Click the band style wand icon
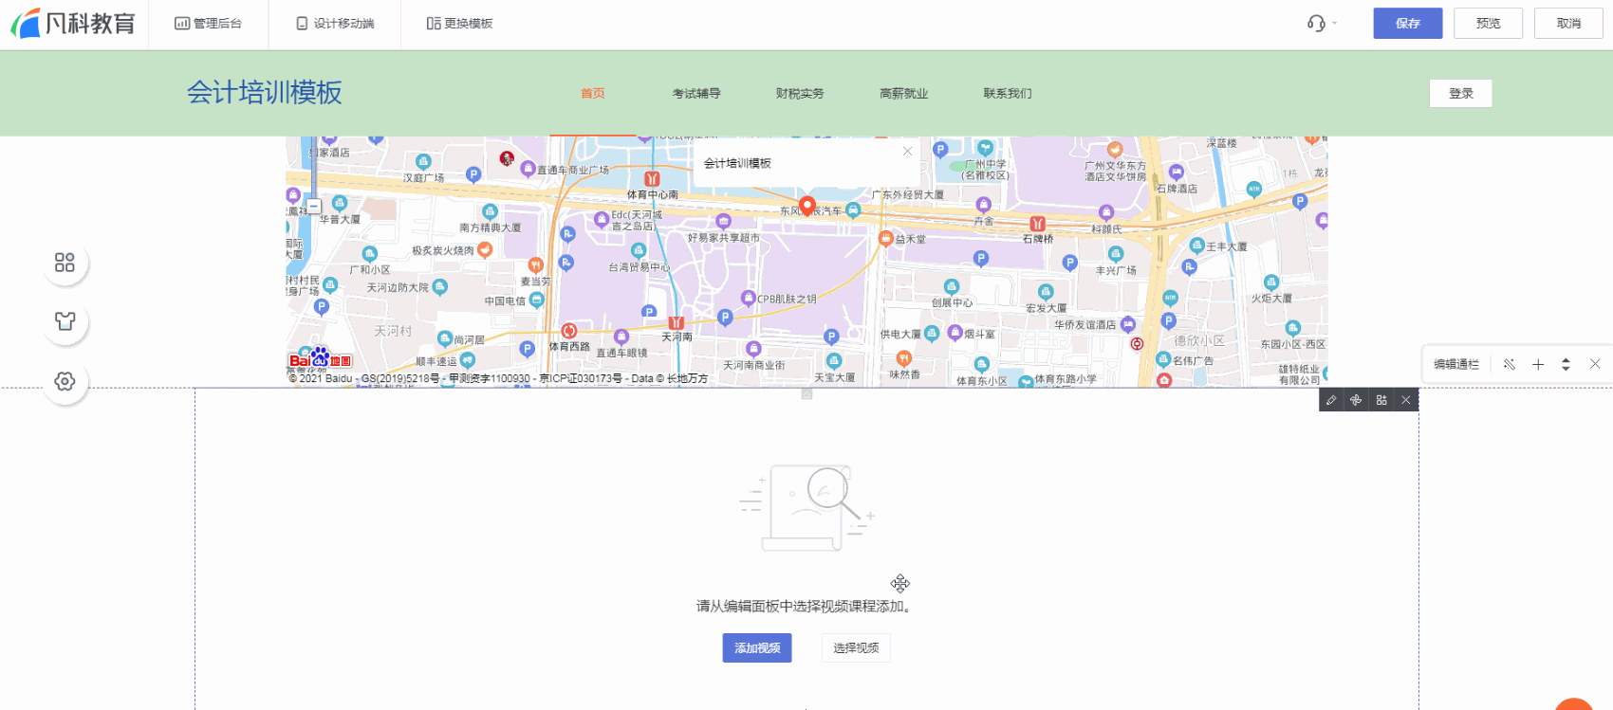1613x710 pixels. [1509, 364]
